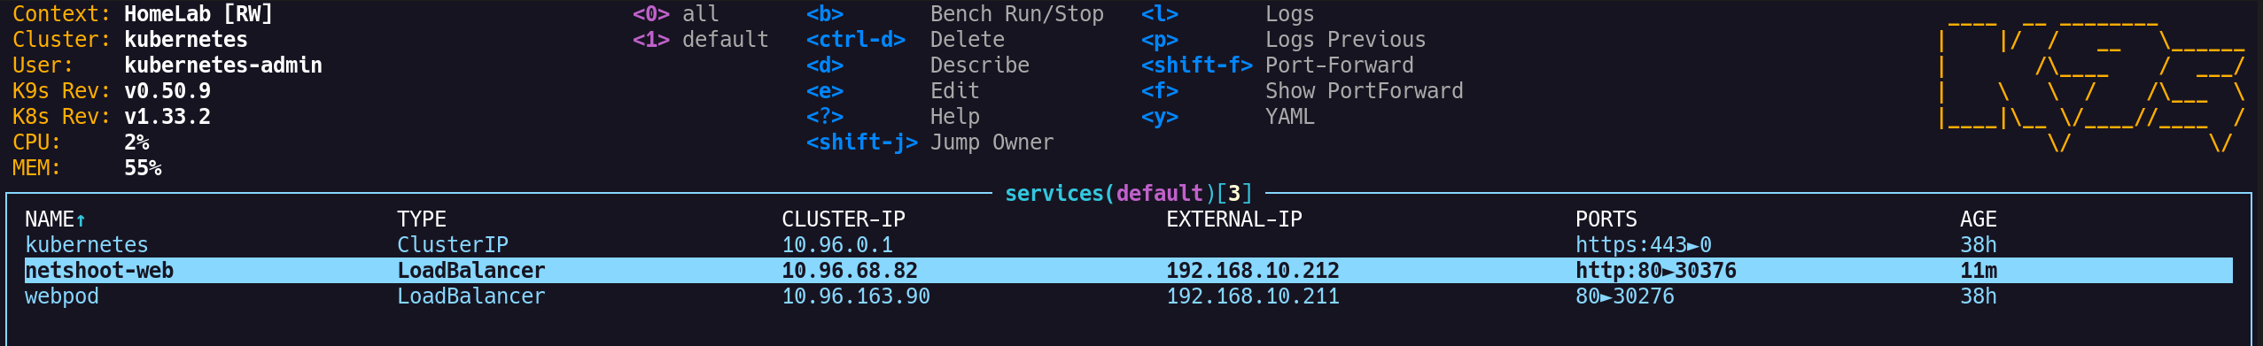2263x346 pixels.
Task: Click LoadBalancer type in netshoot-web row
Action: pyautogui.click(x=471, y=271)
